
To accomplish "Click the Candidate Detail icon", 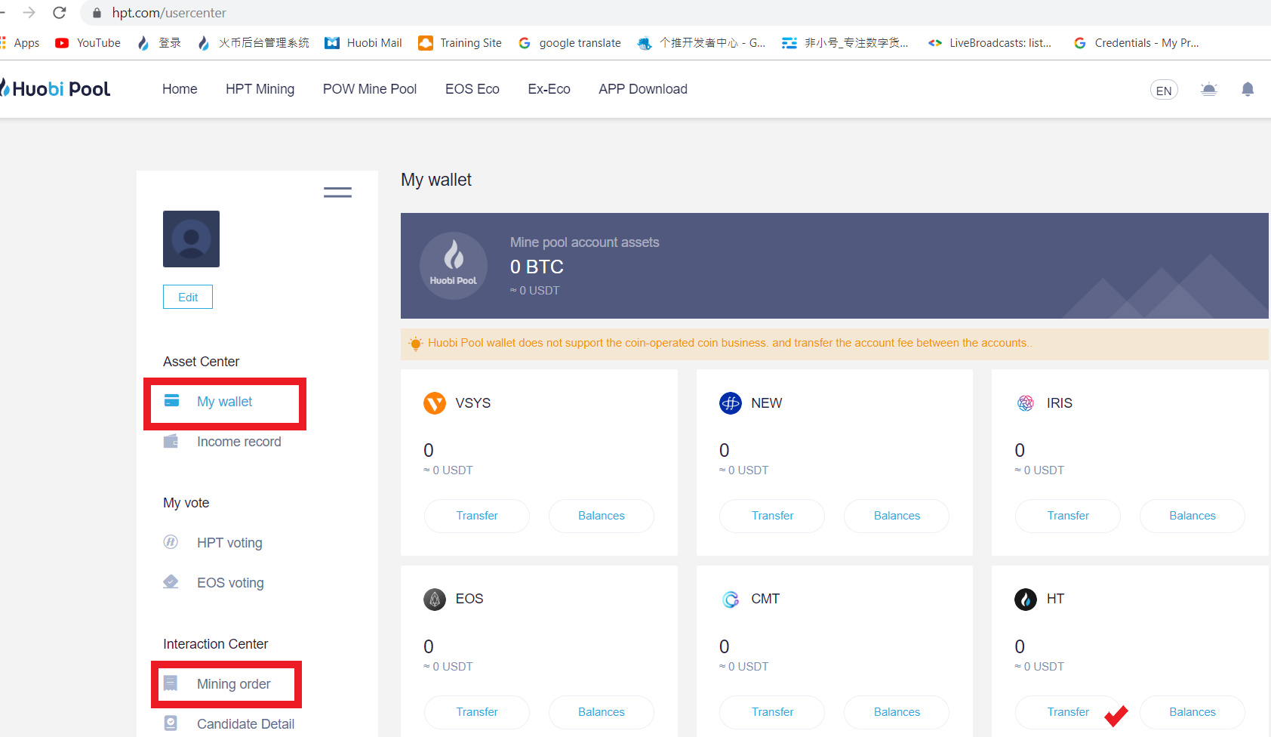I will 171,723.
